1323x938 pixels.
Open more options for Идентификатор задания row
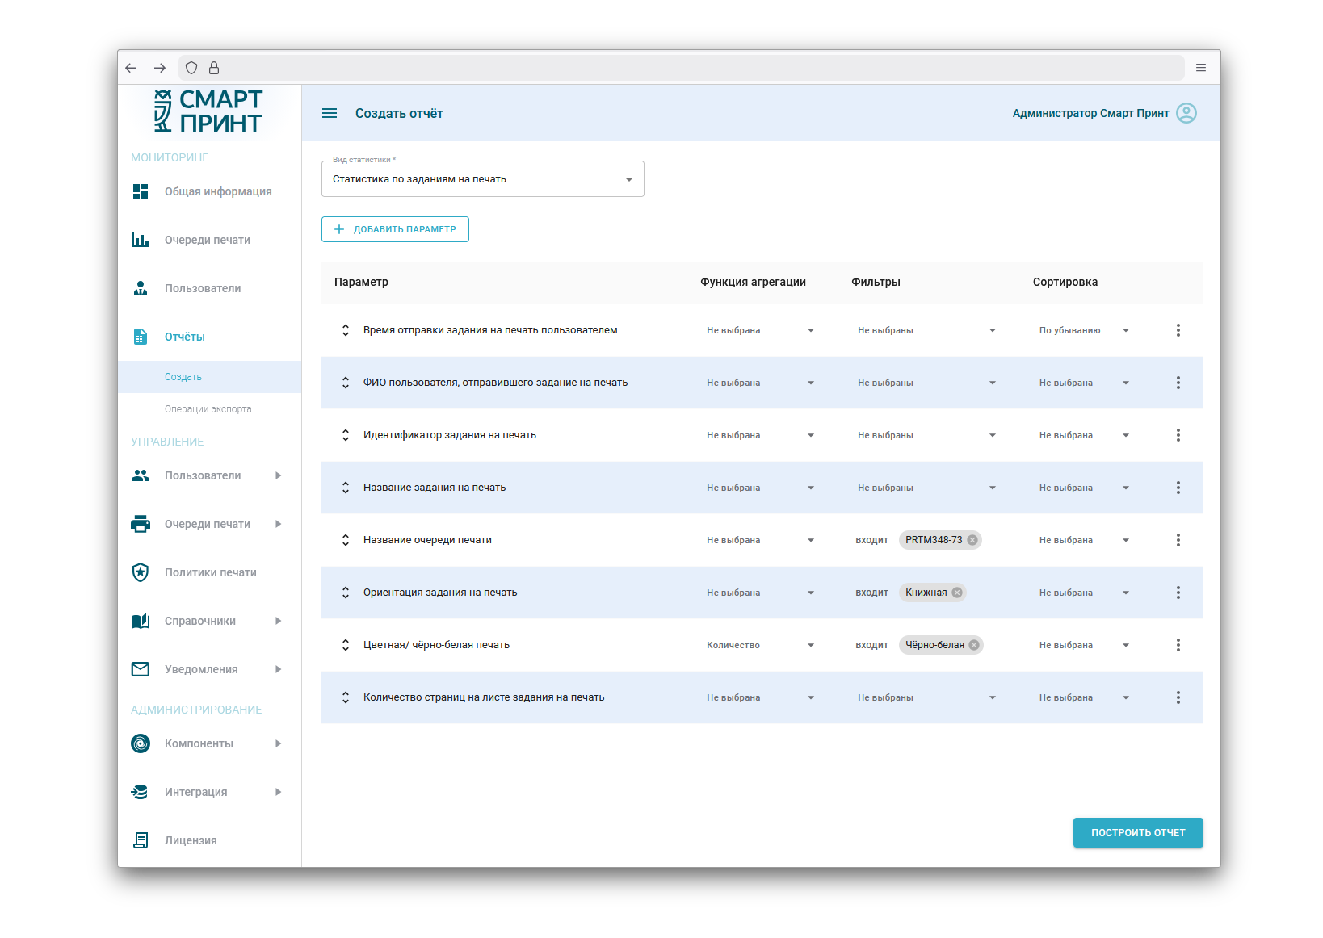1178,435
